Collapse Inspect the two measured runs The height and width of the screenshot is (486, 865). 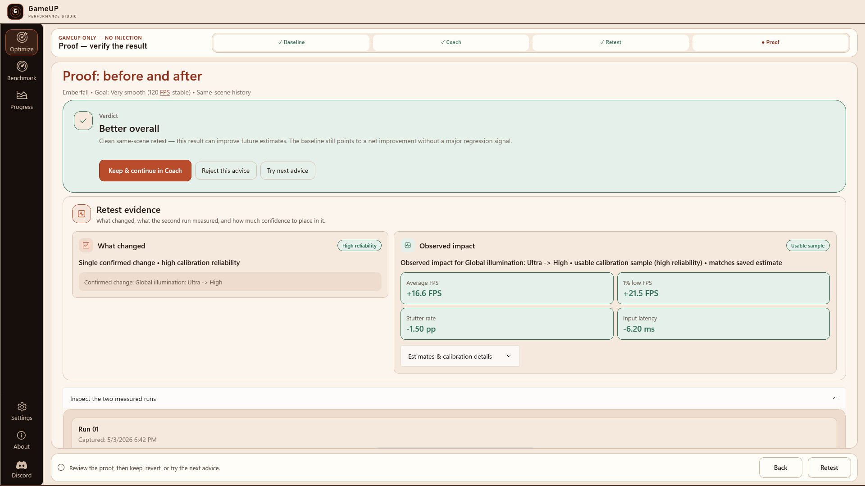[x=454, y=399]
